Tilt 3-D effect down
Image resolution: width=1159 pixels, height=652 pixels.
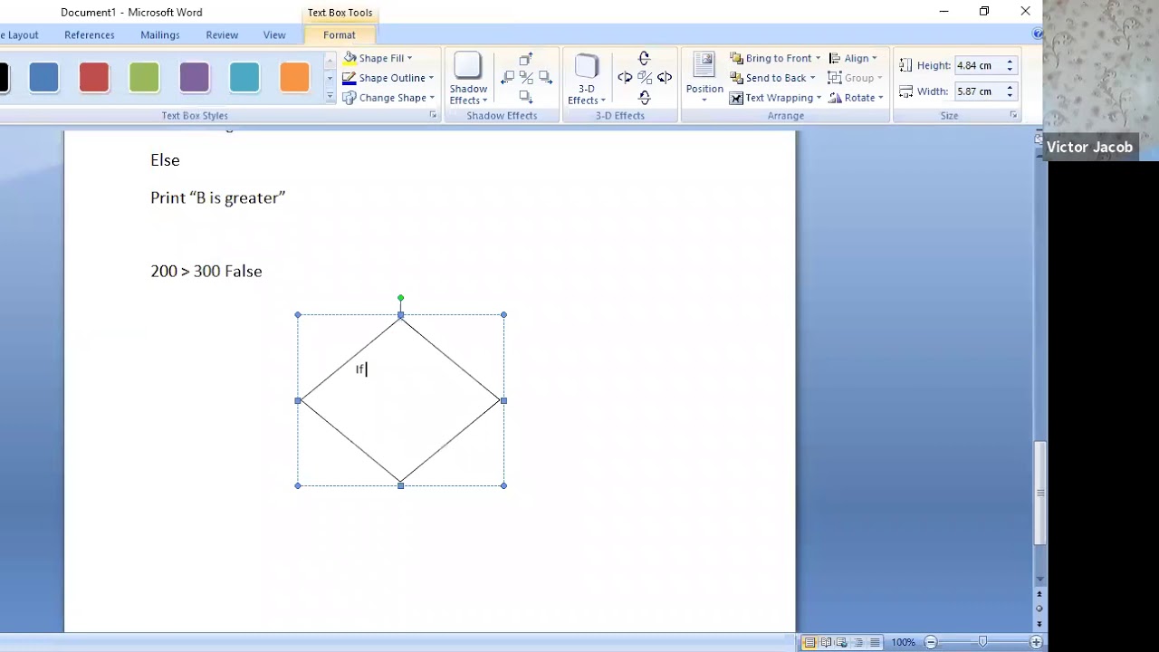645,97
